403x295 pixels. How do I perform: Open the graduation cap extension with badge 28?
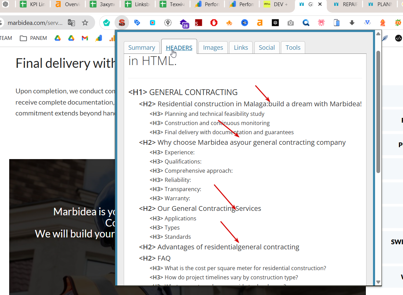[x=184, y=24]
